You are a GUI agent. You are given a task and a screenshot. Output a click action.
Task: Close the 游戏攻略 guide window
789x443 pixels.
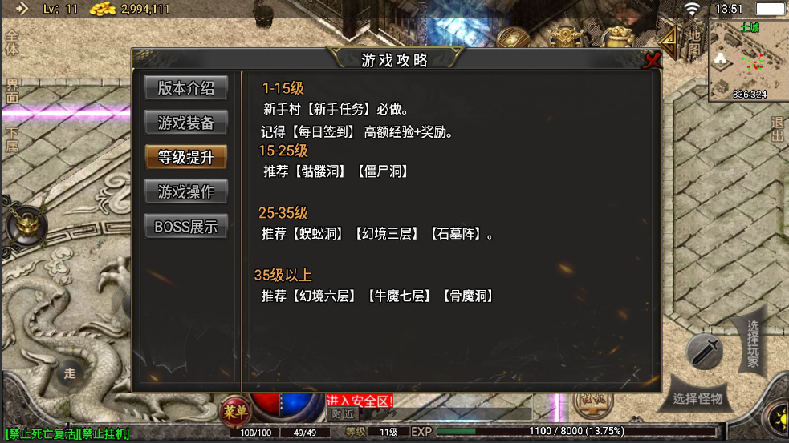coord(652,61)
